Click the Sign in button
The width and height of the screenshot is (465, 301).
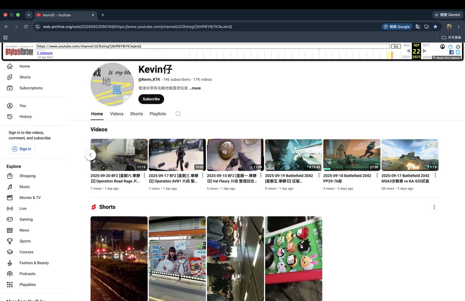pyautogui.click(x=22, y=149)
